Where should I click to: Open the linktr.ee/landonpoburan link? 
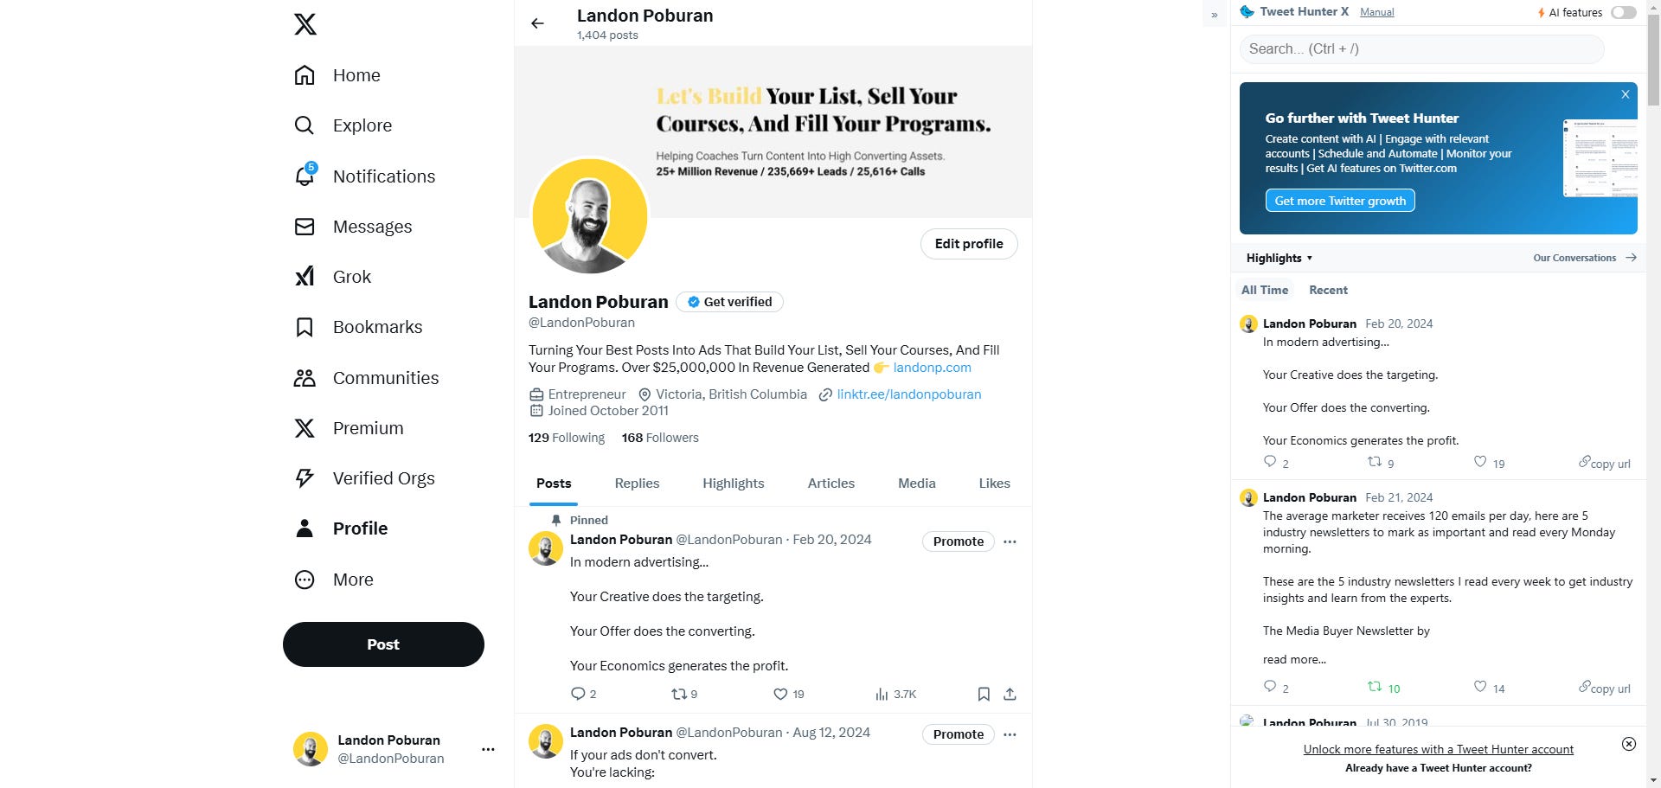tap(908, 394)
